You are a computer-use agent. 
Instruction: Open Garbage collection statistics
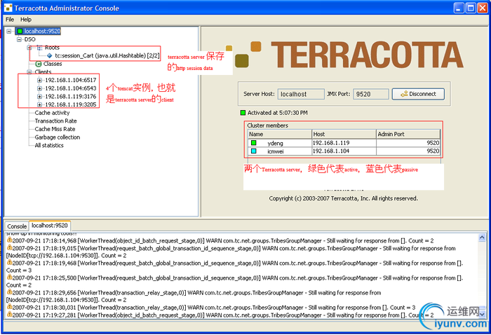[57, 137]
